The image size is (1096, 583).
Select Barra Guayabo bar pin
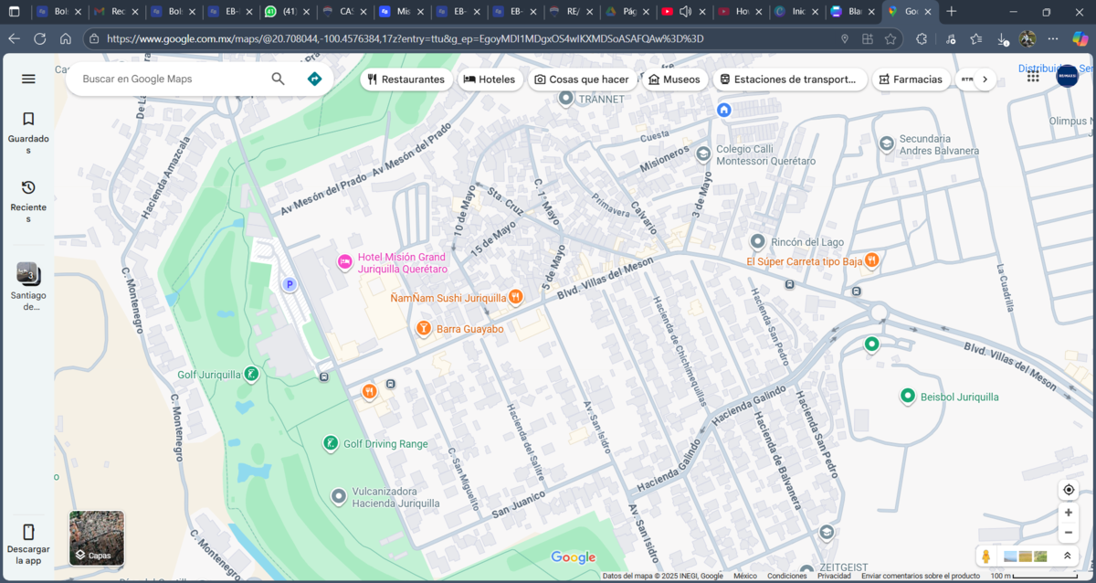423,328
